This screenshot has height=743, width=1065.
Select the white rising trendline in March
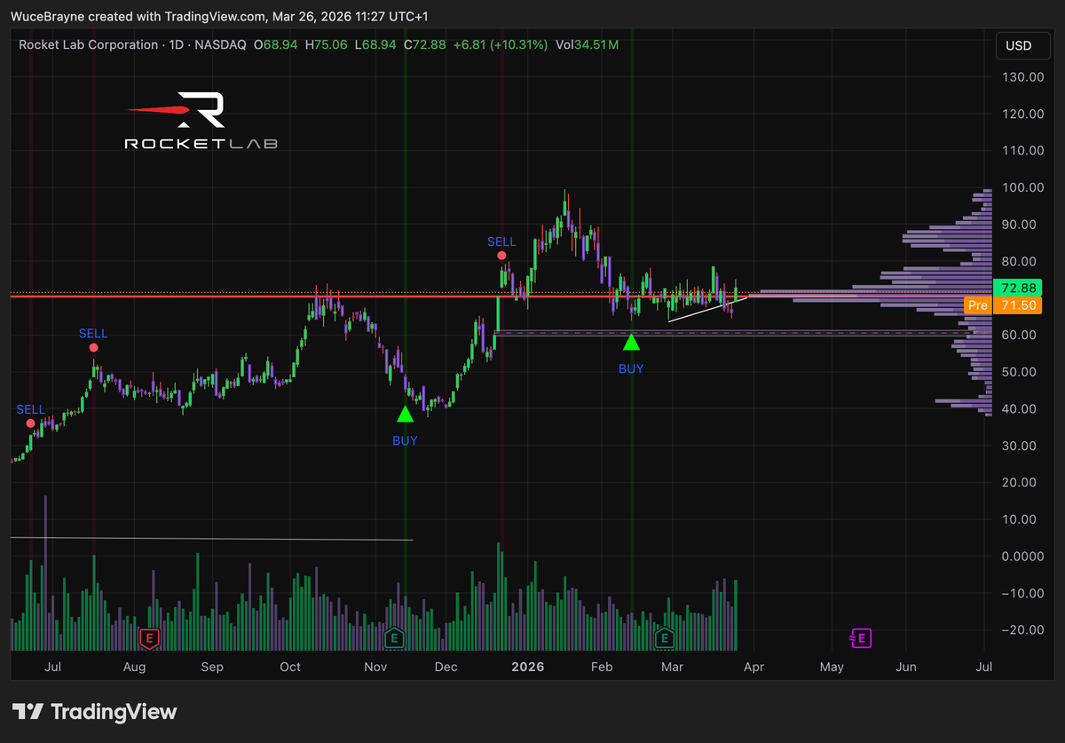click(708, 308)
